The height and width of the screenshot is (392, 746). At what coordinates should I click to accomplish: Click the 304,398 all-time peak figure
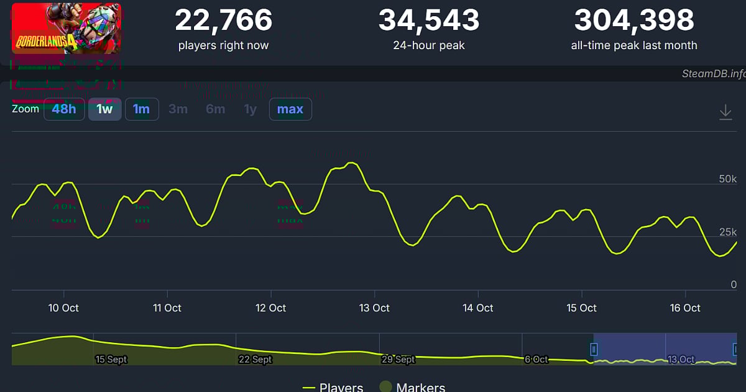click(634, 21)
